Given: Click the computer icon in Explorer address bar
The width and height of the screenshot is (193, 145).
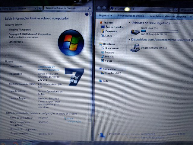Looking at the screenshot, I should point(112,9).
